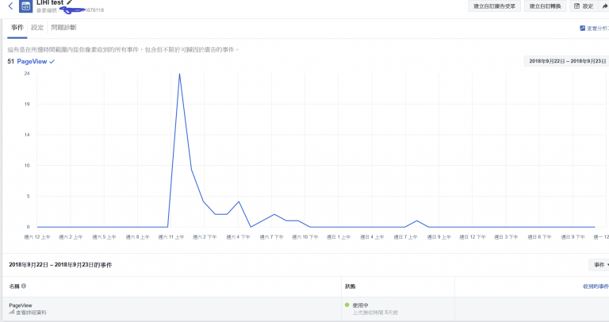Viewport: 609px width, 322px height.
Task: Open the 查看分析 link
Action: click(x=594, y=29)
